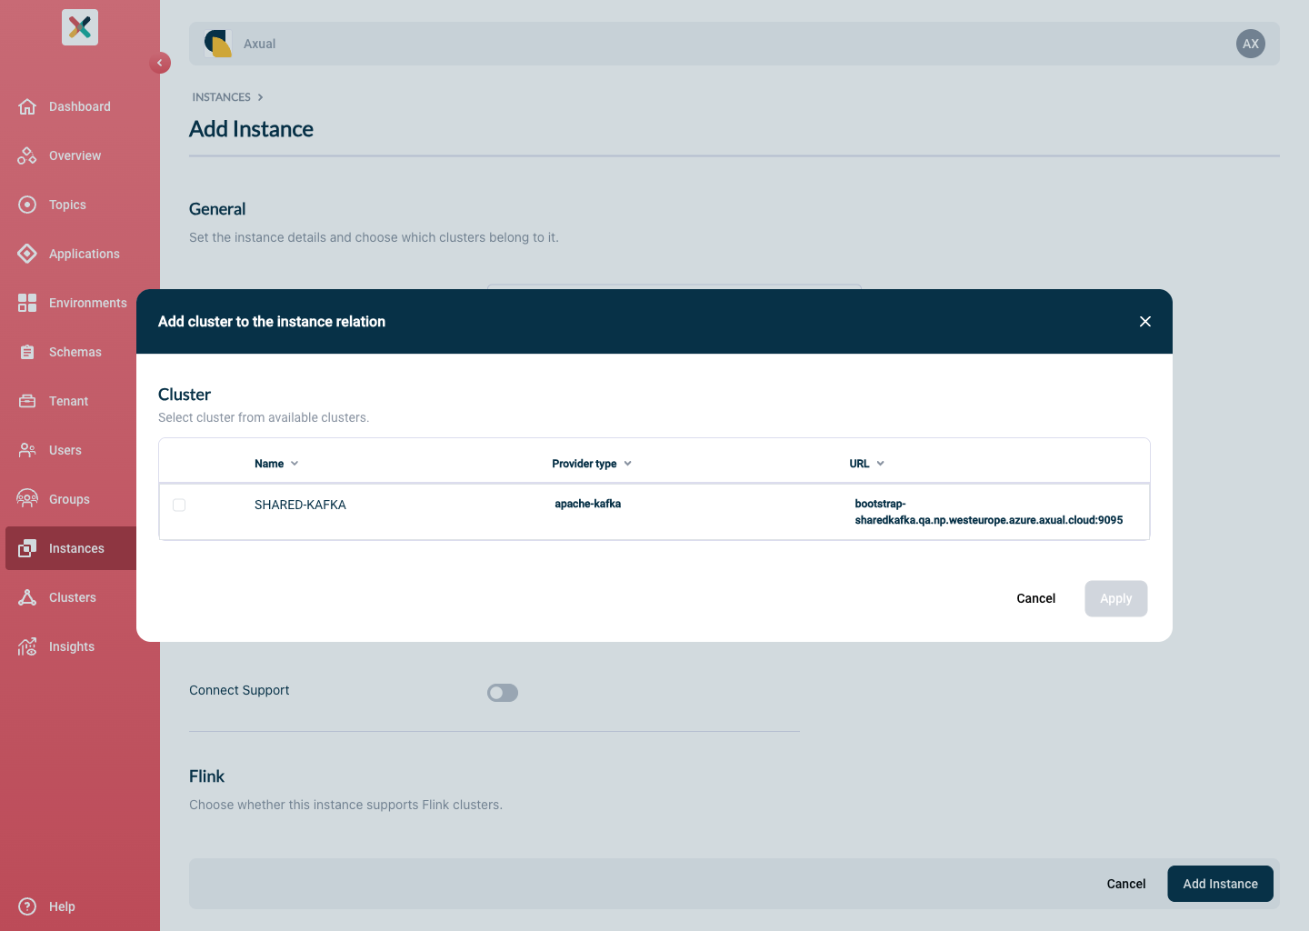Click SHARED-KAFKA cluster name
Image resolution: width=1309 pixels, height=931 pixels.
tap(300, 505)
